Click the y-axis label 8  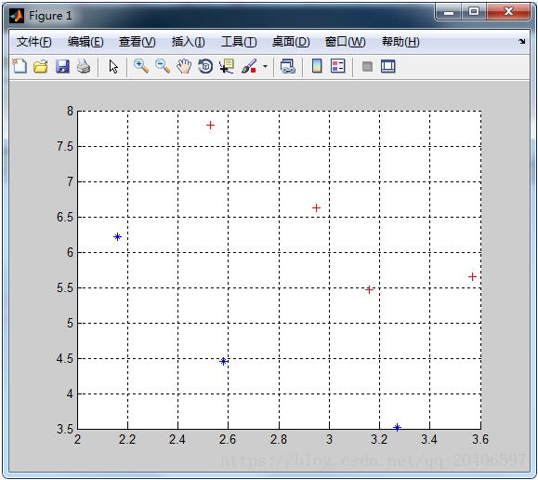click(x=71, y=111)
